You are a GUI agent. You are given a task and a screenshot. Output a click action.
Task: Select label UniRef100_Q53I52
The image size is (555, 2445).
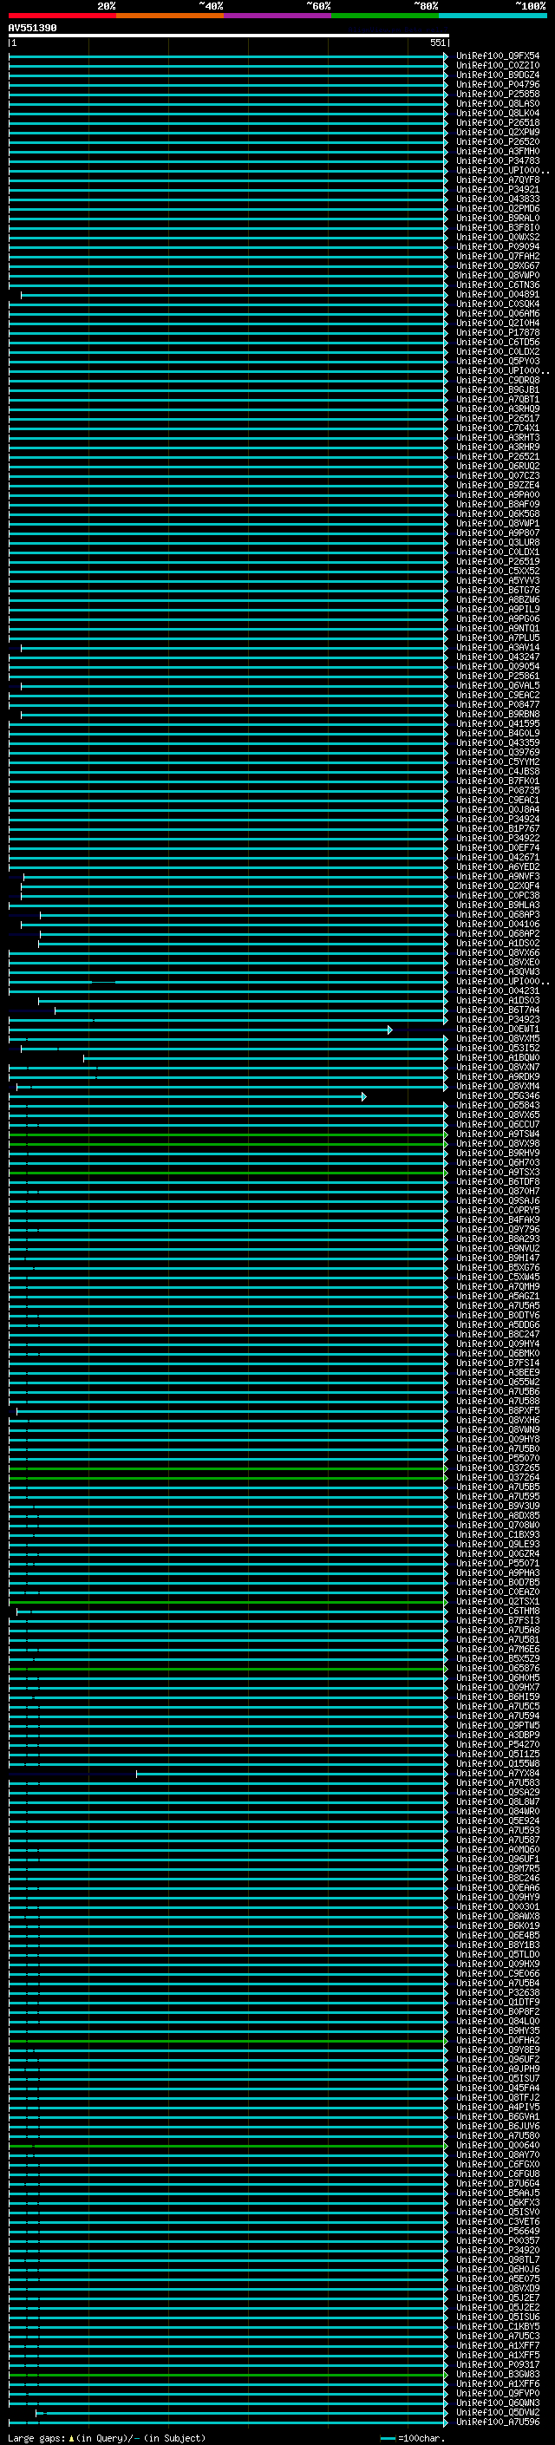[497, 1048]
